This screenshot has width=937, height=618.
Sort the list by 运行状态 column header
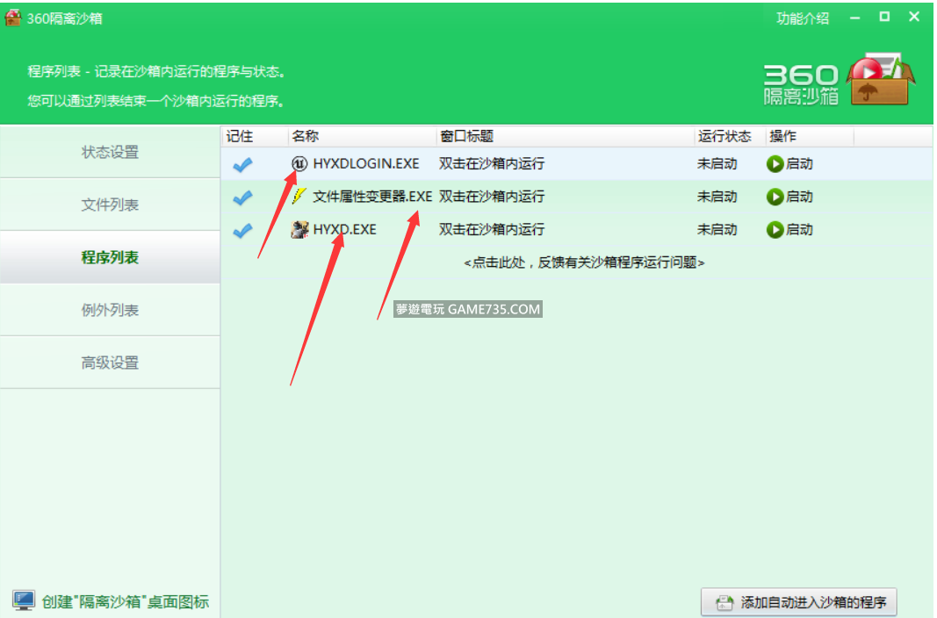(x=724, y=136)
